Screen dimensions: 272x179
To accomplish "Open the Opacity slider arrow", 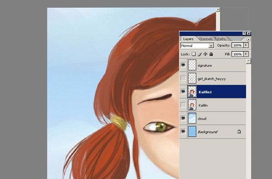I will coord(246,45).
